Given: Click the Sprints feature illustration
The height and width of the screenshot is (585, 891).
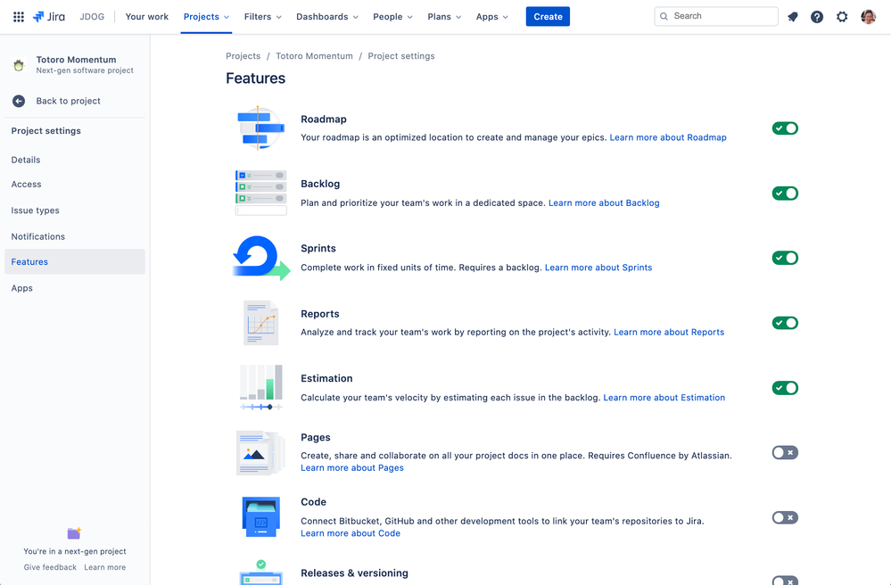Looking at the screenshot, I should pyautogui.click(x=261, y=258).
